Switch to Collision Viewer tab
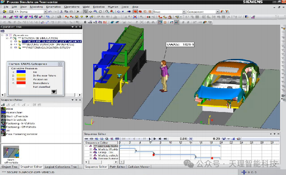This screenshot has width=286, height=175. click(139, 166)
